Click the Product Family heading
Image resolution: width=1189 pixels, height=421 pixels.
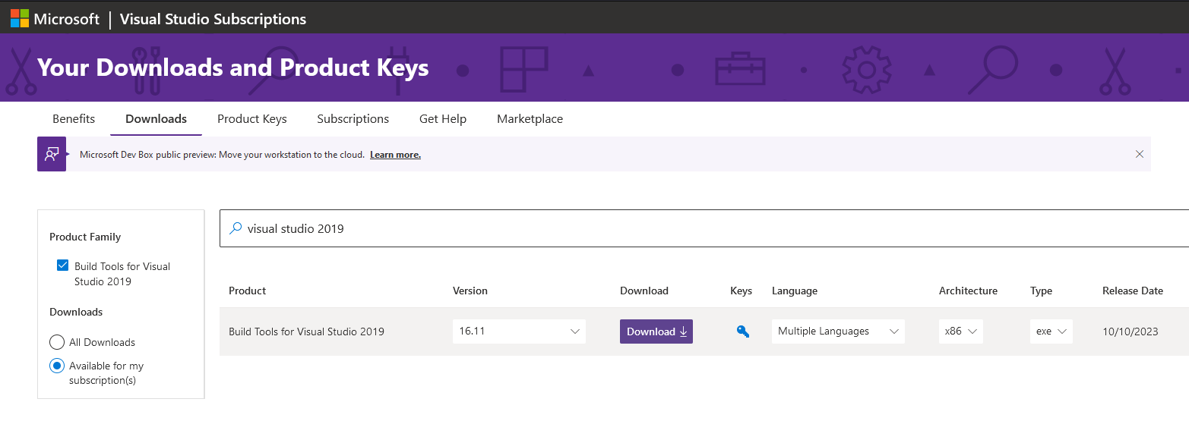click(x=85, y=237)
